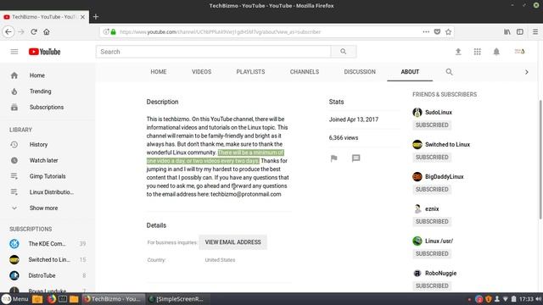Open volume control in system tray
This screenshot has height=305, width=543.
(538, 299)
